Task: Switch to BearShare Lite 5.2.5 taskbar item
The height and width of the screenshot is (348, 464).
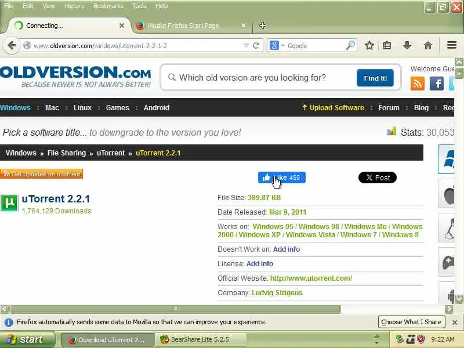Action: click(x=200, y=339)
